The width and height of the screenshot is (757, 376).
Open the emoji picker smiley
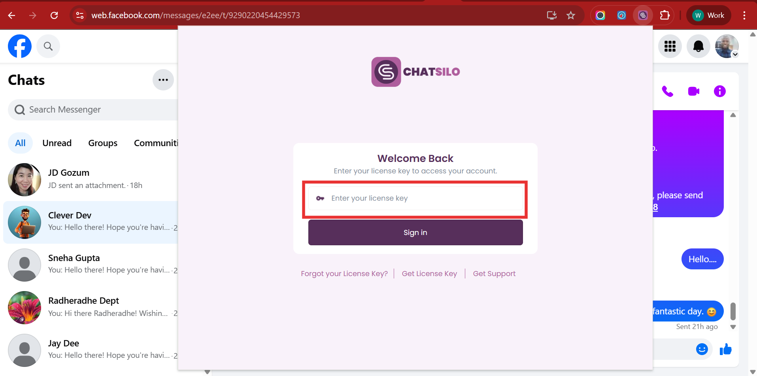coord(702,349)
